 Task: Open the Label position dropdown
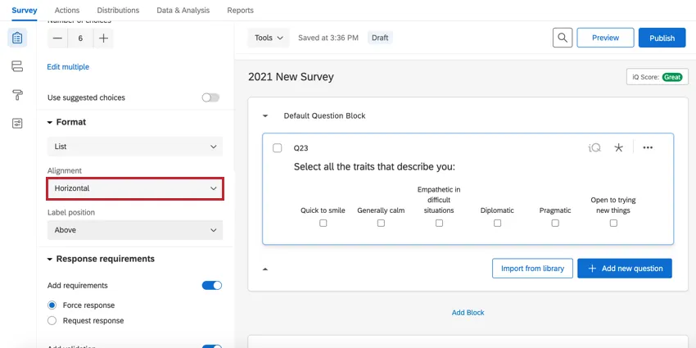[x=134, y=230]
